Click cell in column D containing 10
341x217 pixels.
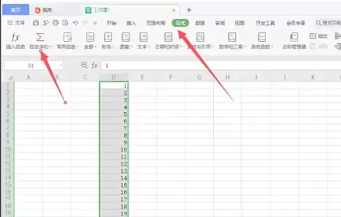114,149
